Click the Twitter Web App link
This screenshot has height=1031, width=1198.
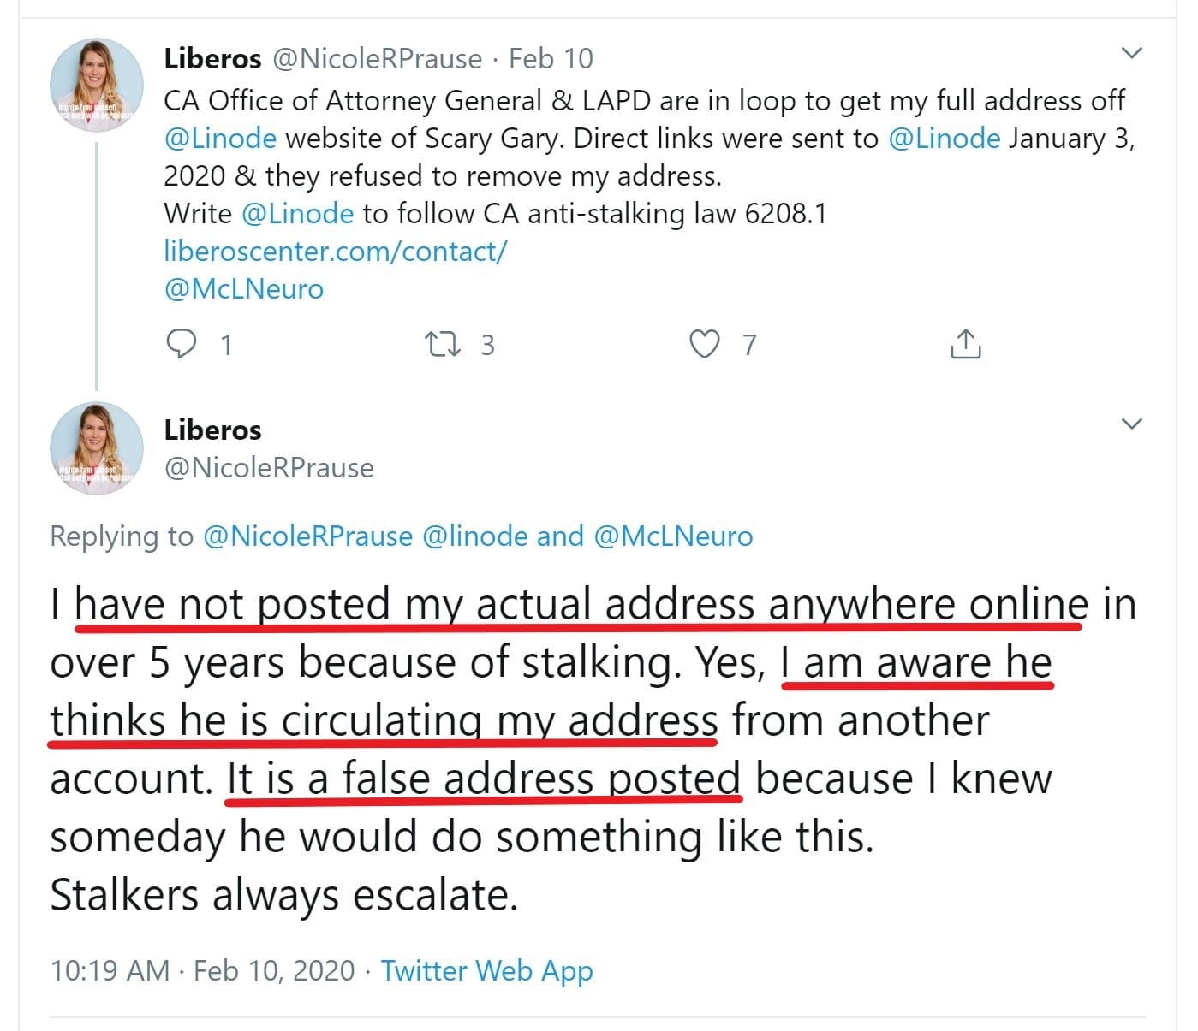[486, 970]
